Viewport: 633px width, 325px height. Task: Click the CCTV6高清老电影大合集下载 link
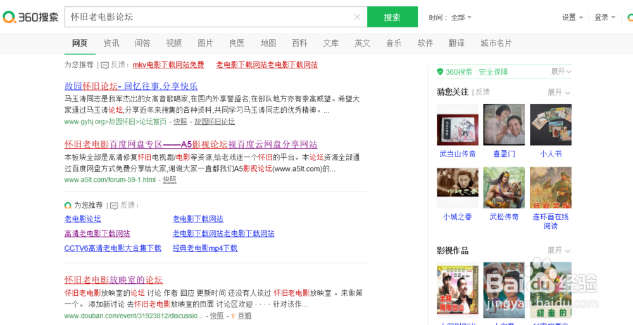click(113, 248)
